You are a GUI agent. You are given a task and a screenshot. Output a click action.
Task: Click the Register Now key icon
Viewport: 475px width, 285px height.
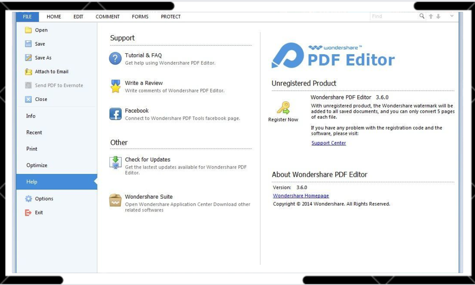coord(283,108)
